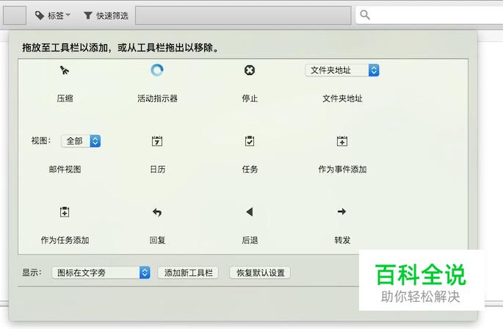This screenshot has width=503, height=329.
Task: Click the 恢复默认设置 button
Action: 260,273
